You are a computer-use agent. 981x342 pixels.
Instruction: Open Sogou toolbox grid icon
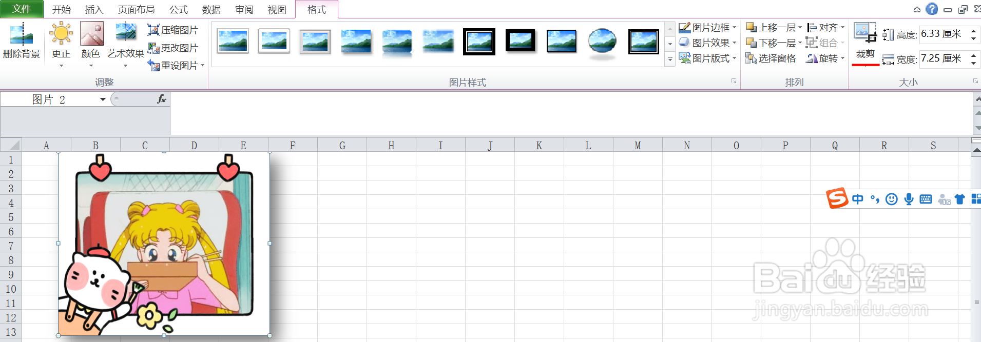976,199
